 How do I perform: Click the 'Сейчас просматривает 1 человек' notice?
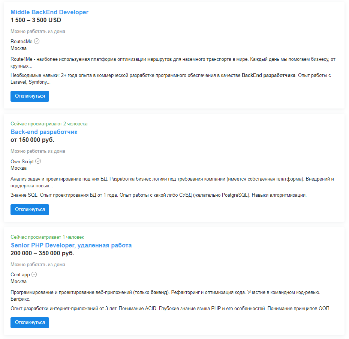point(47,237)
